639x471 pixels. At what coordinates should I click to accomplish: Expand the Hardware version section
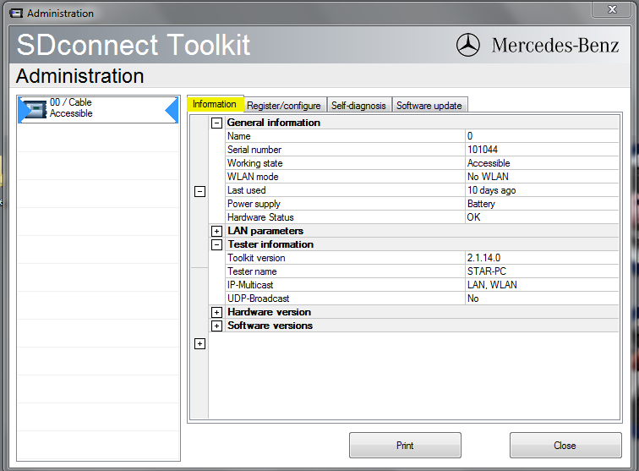click(x=216, y=312)
